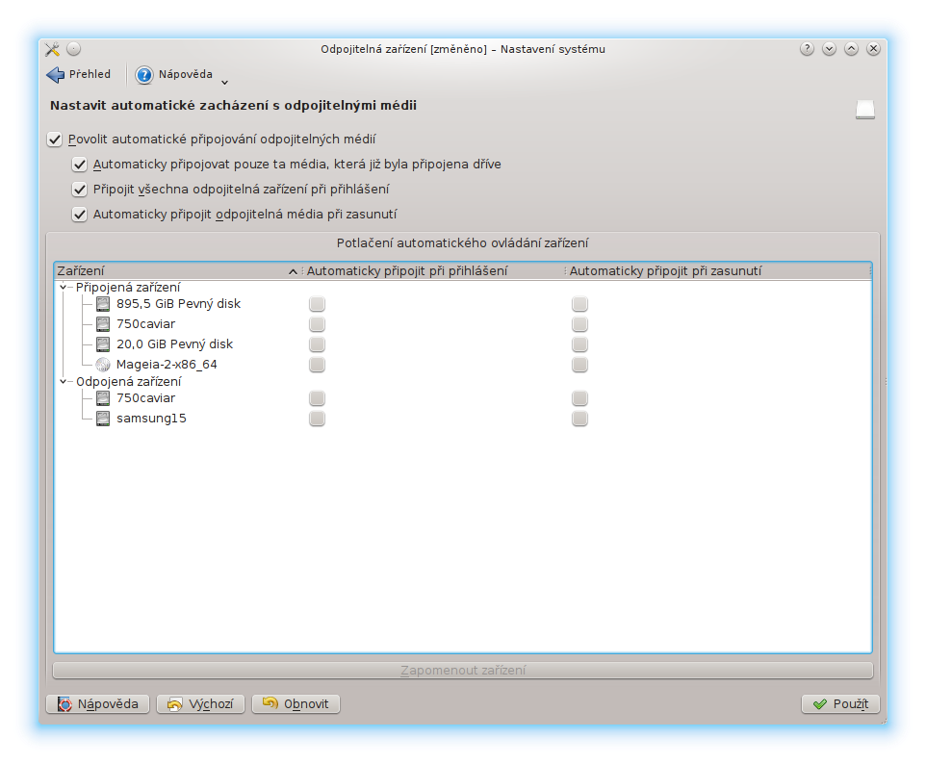Viewport: 926px width, 763px height.
Task: Check mount at login for 20,0 GiB Pevný disk
Action: pyautogui.click(x=317, y=344)
